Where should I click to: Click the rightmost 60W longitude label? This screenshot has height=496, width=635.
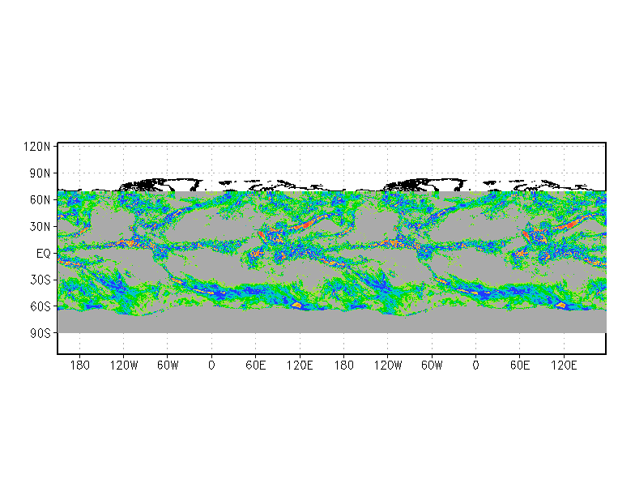click(432, 366)
